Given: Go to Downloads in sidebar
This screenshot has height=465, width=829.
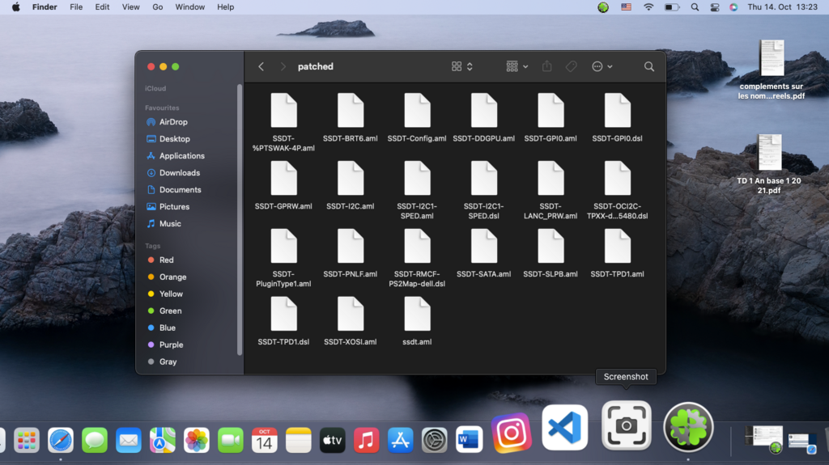Looking at the screenshot, I should tap(179, 173).
